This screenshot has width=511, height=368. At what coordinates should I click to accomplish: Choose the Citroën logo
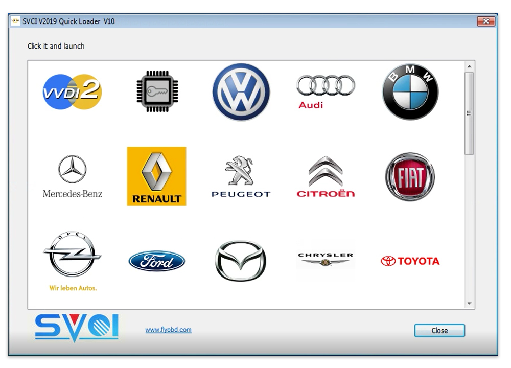(326, 177)
